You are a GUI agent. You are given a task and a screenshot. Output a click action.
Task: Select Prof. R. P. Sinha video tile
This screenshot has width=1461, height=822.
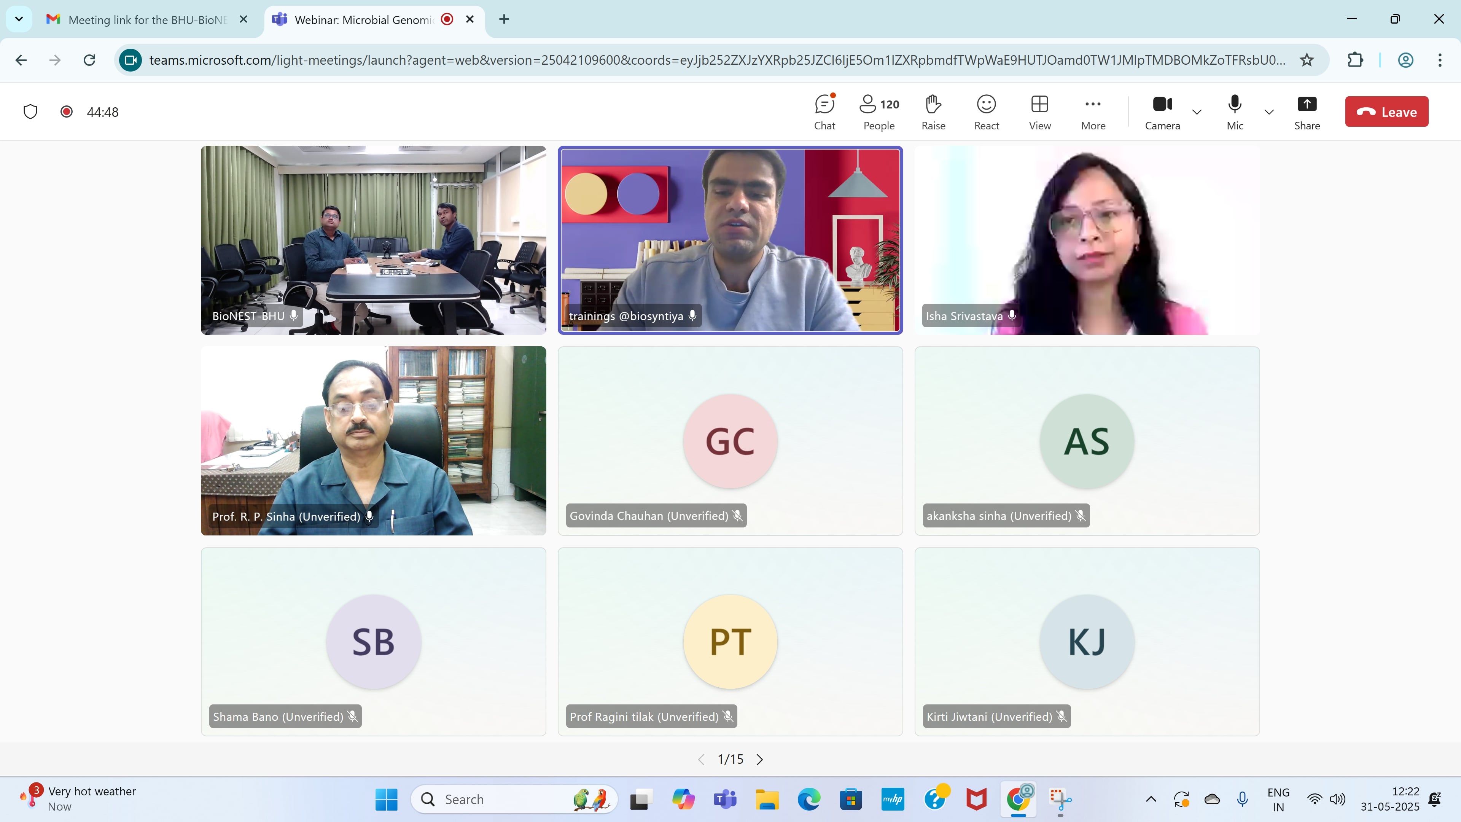(x=373, y=441)
